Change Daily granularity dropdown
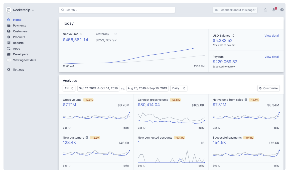This screenshot has width=289, height=174. 179,88
